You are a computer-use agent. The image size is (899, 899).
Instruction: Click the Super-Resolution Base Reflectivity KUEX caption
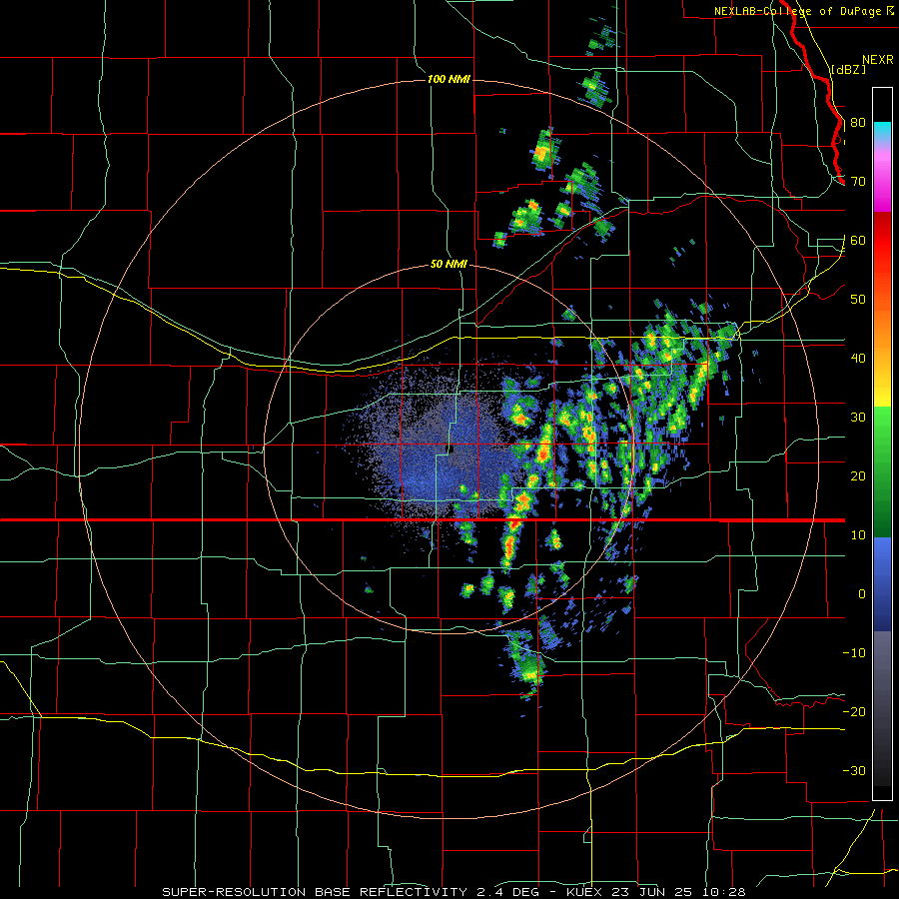[453, 892]
